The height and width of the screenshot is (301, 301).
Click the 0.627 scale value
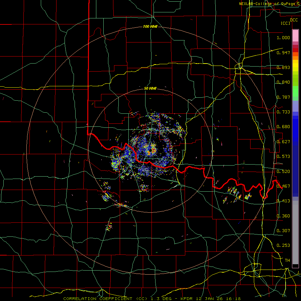point(283,142)
